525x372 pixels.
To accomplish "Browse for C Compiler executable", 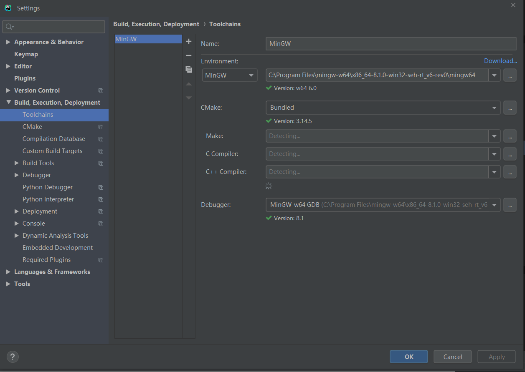I will click(510, 154).
